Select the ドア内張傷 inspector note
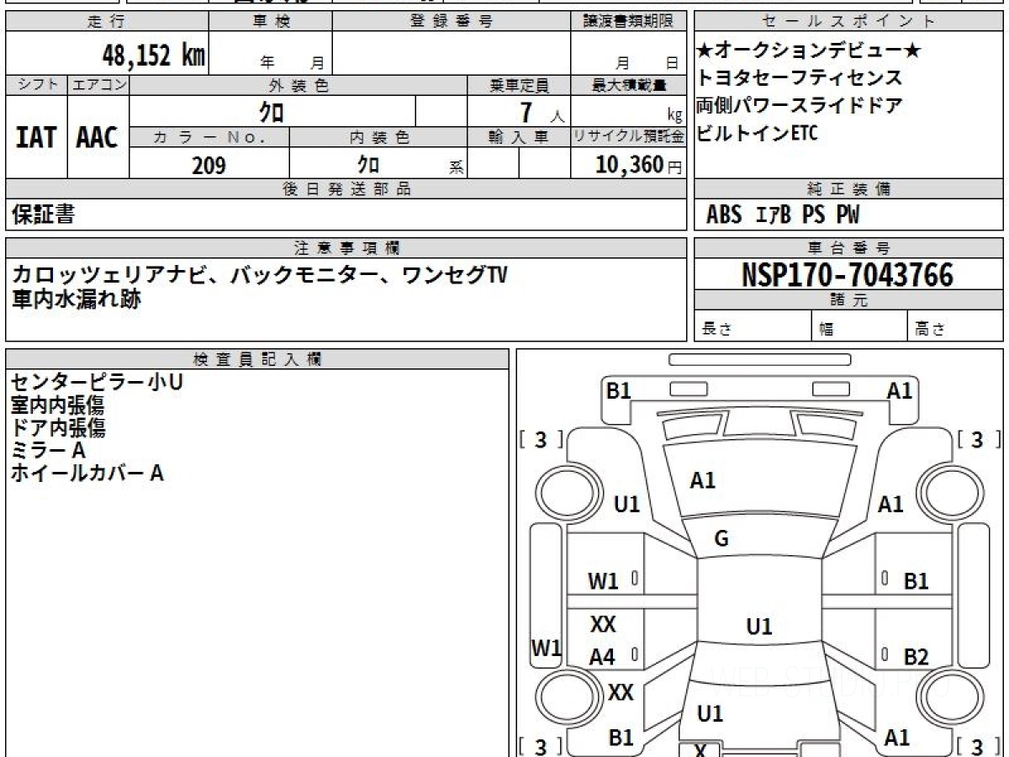The height and width of the screenshot is (757, 1009). click(58, 428)
